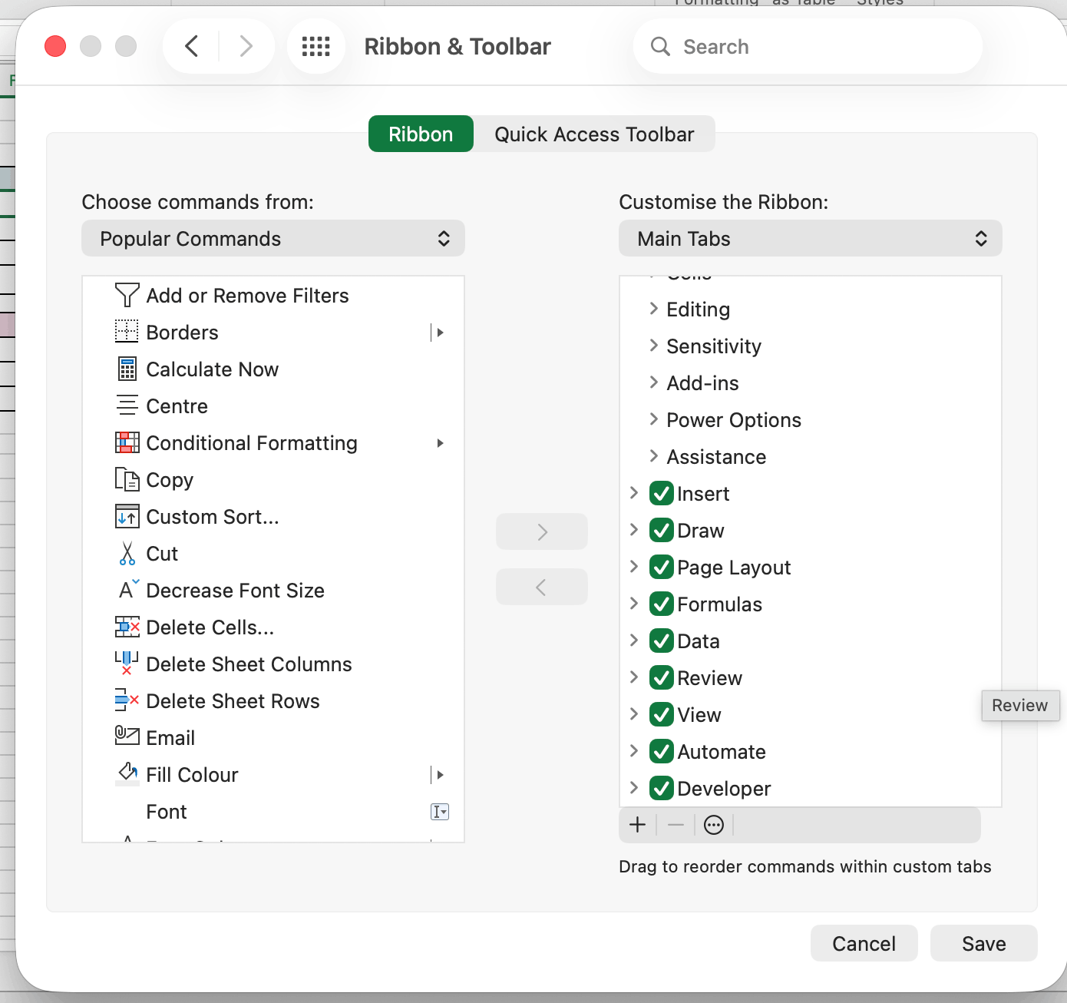Select the Sensitivity group row

810,346
